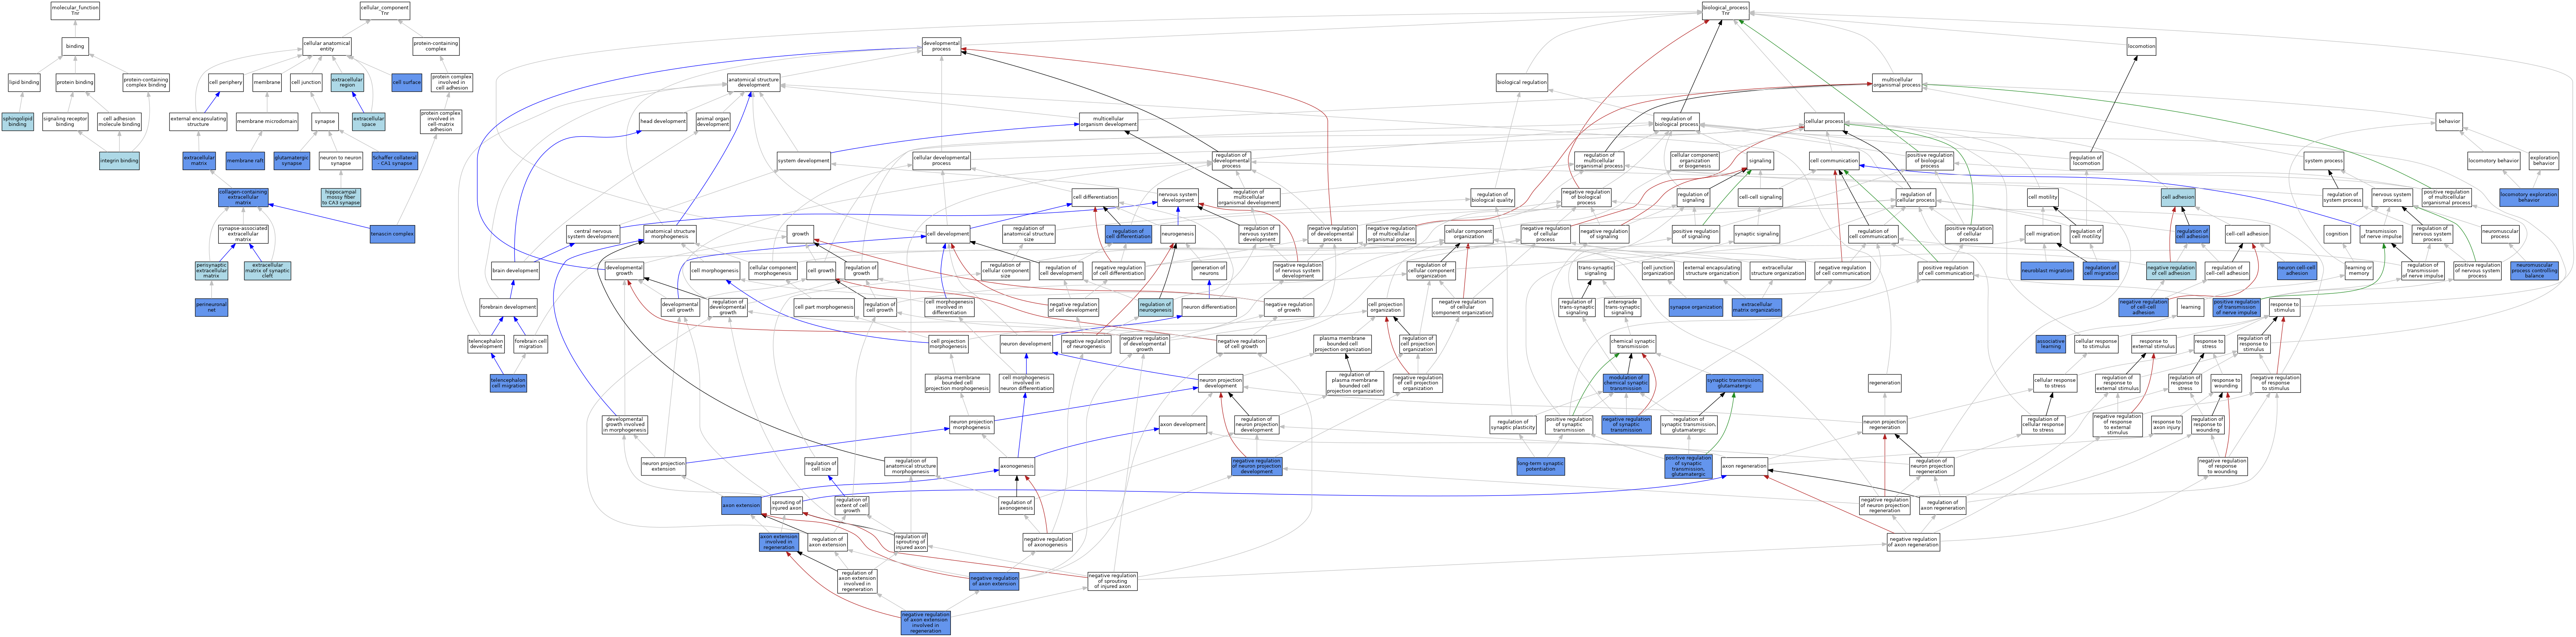The height and width of the screenshot is (637, 2576).
Task: Click the cell surface node
Action: tap(406, 82)
